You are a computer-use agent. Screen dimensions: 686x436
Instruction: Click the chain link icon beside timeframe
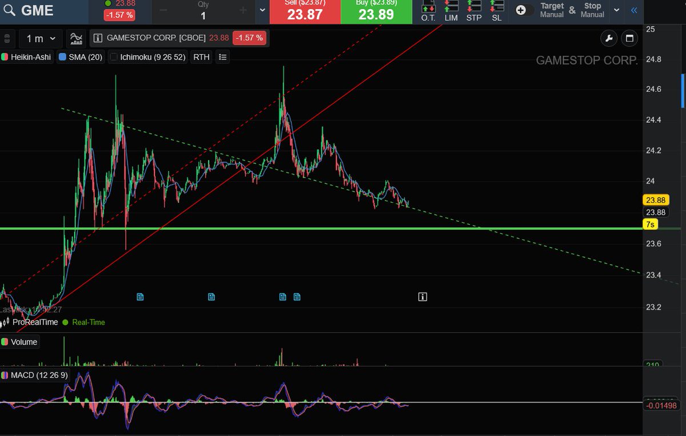click(x=7, y=39)
